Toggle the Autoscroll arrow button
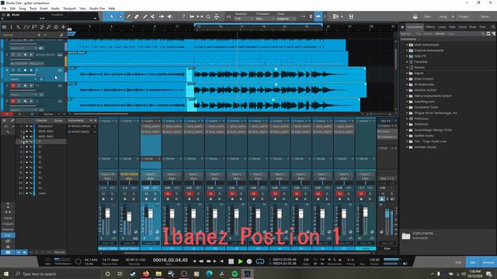 coord(318,16)
